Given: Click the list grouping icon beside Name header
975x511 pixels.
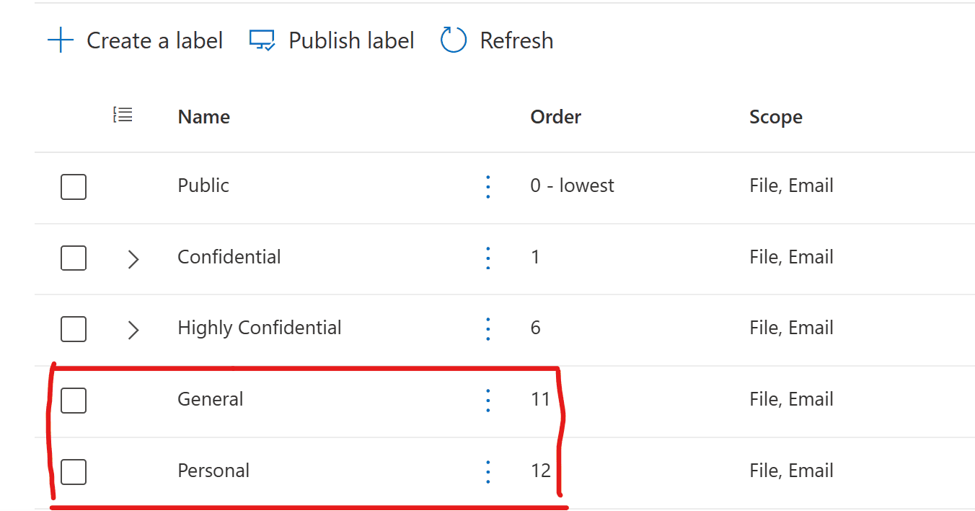Looking at the screenshot, I should click(123, 114).
